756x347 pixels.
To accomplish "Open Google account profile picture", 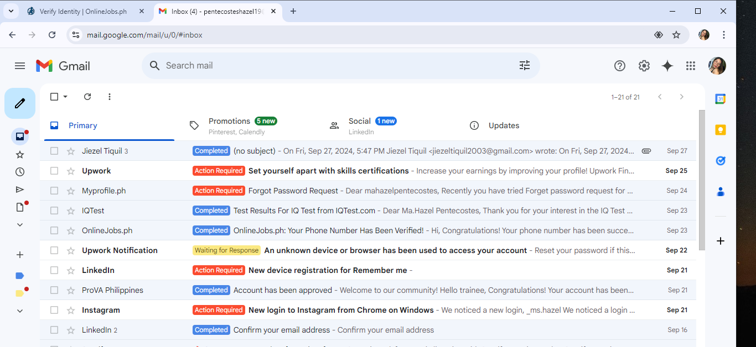I will pyautogui.click(x=717, y=66).
